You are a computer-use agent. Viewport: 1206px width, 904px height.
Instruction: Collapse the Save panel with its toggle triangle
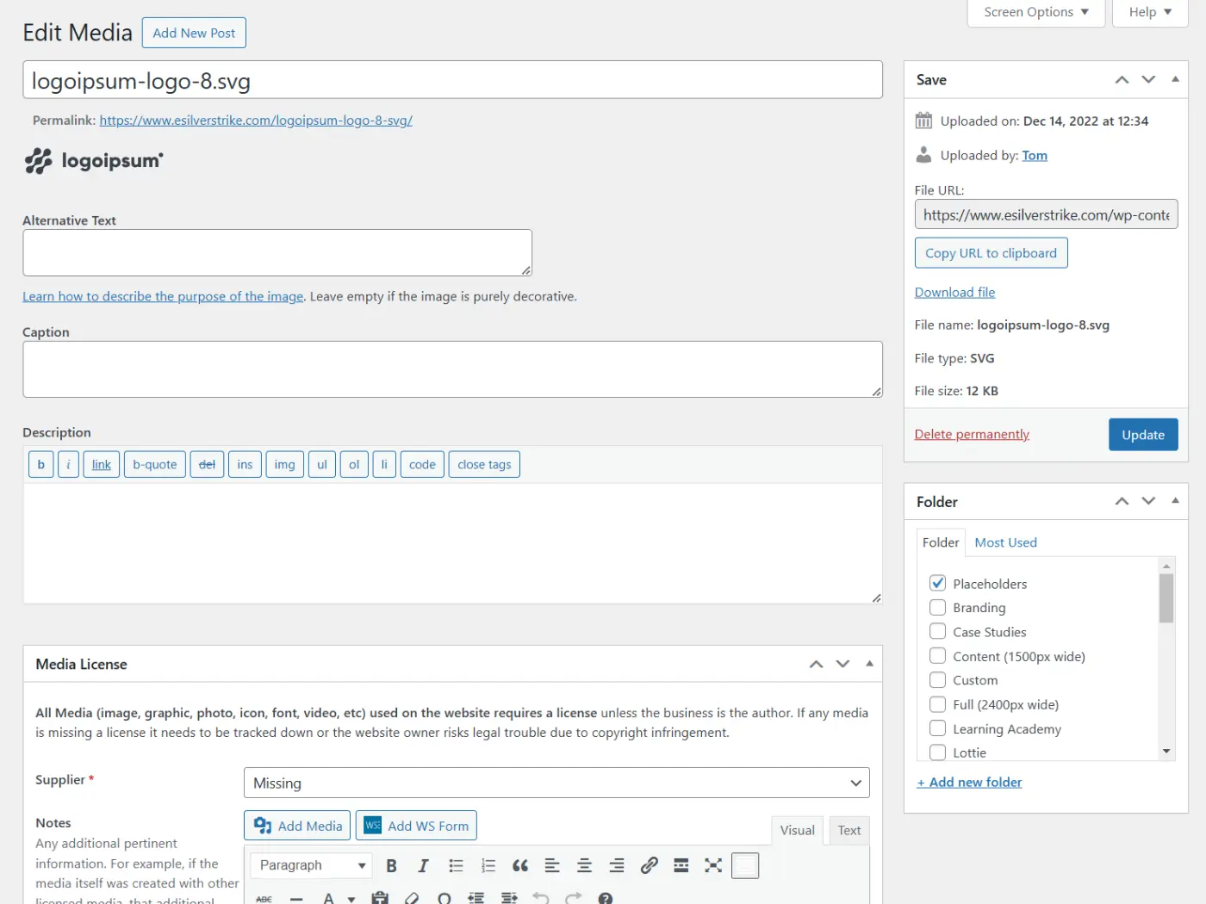(x=1175, y=79)
